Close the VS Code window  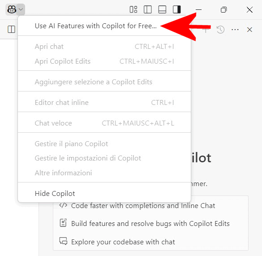coord(249,9)
